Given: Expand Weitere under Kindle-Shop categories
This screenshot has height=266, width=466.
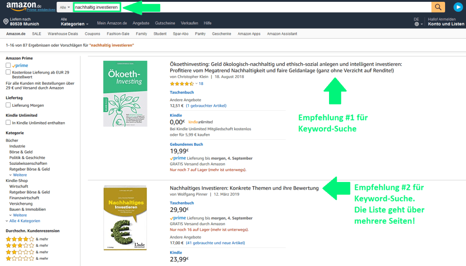Looking at the screenshot, I should [18, 215].
